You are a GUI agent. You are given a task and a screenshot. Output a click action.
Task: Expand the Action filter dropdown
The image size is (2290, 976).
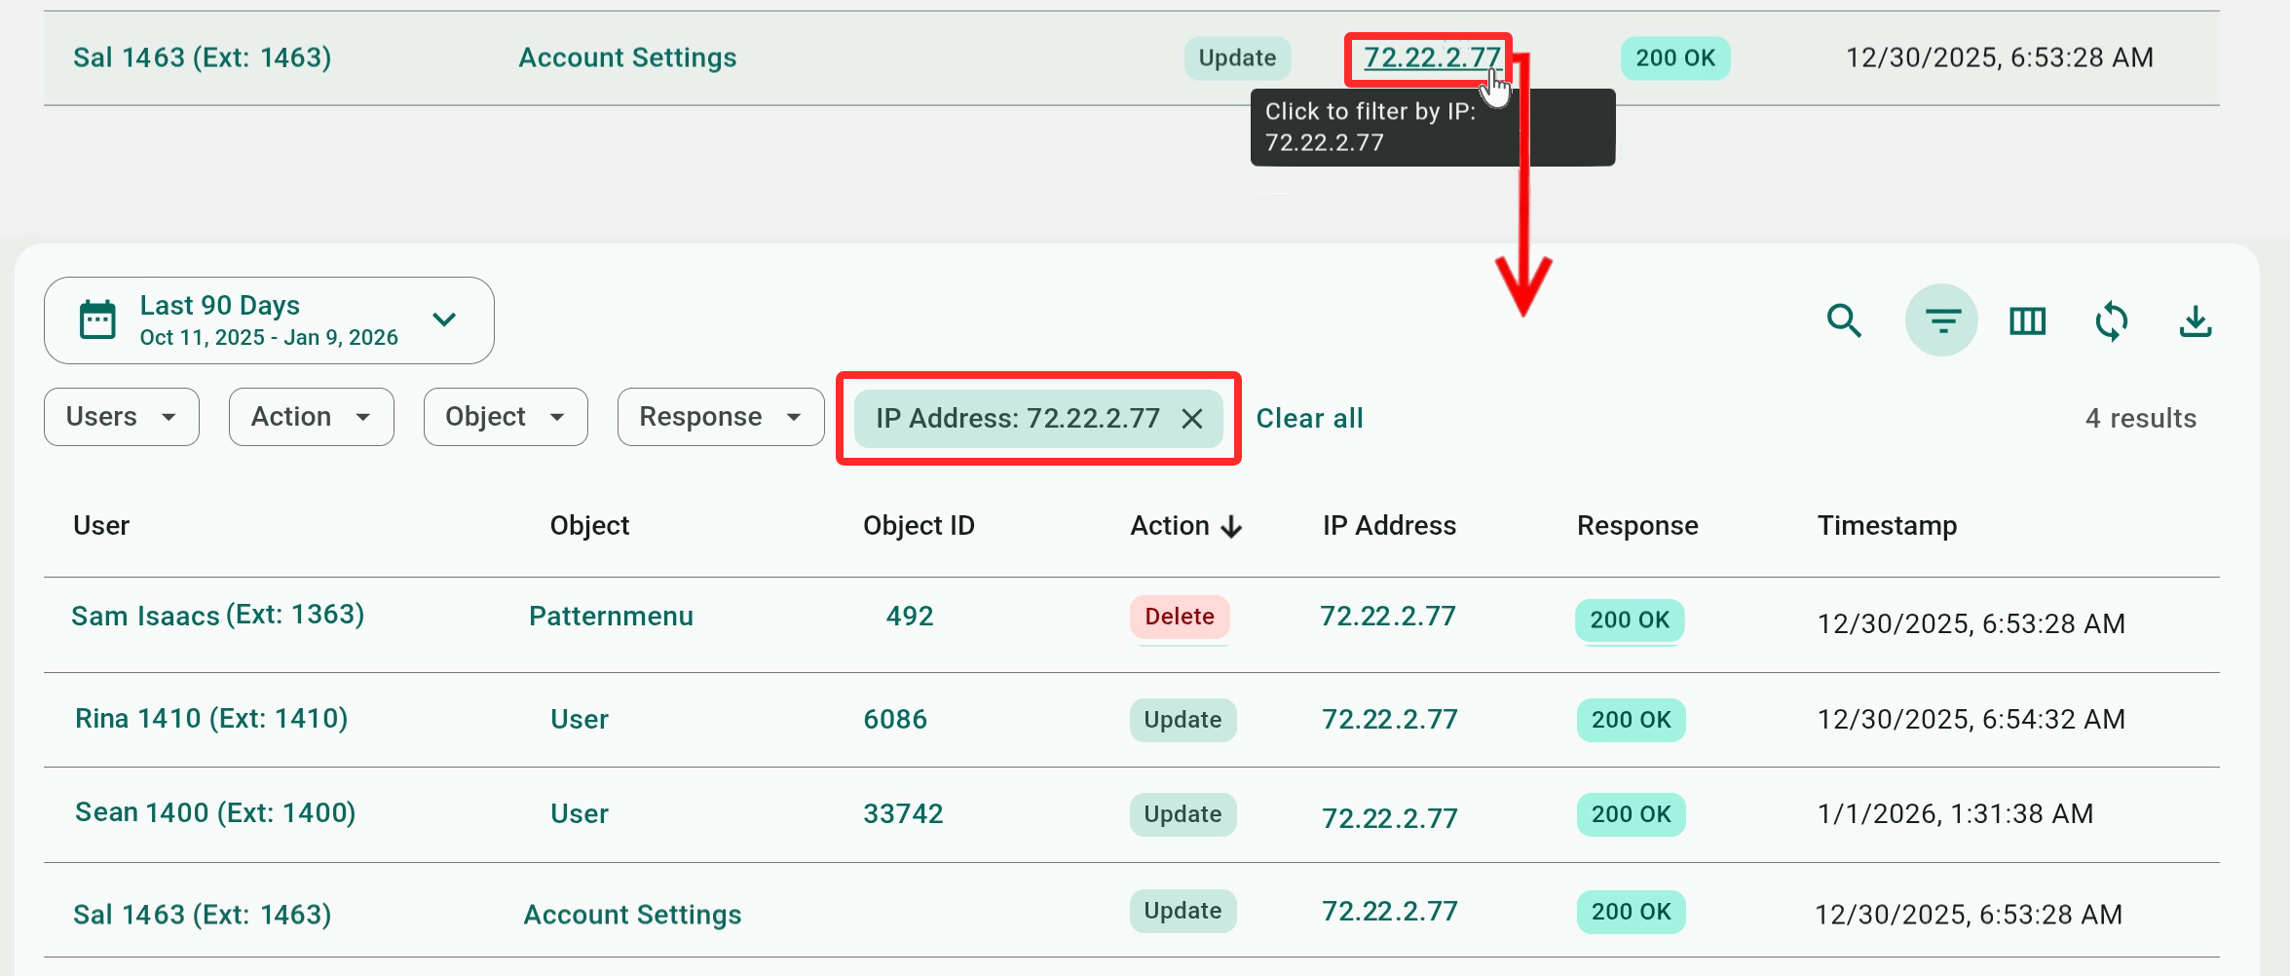[312, 417]
